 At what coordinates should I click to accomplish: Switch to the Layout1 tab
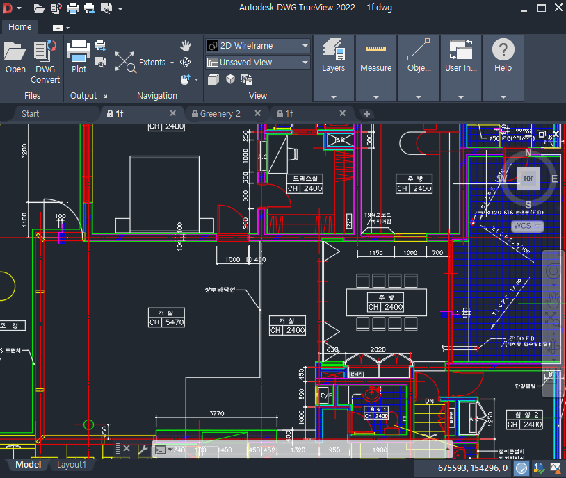click(72, 465)
